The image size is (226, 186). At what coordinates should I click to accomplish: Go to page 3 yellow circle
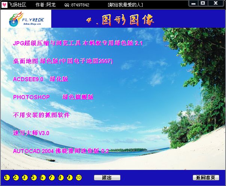25,177
